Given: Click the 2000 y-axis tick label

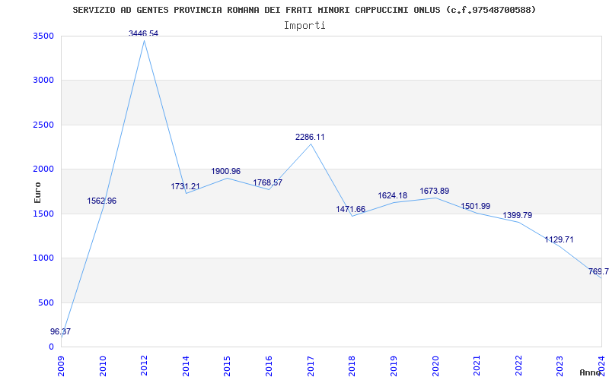Looking at the screenshot, I should coord(43,169).
